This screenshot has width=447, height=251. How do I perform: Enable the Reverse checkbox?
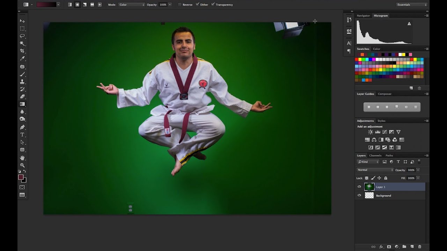(x=179, y=5)
